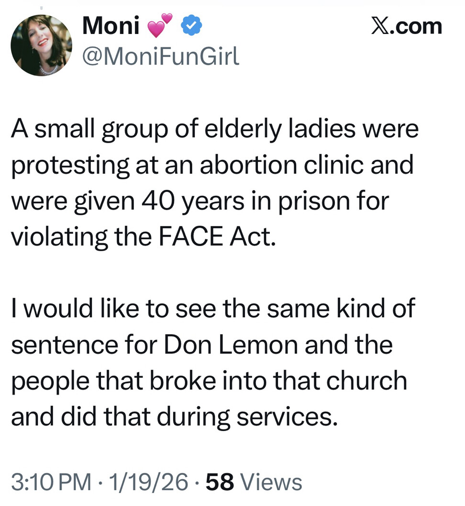
Task: Open Moni's profile picture avatar
Action: pos(41,45)
